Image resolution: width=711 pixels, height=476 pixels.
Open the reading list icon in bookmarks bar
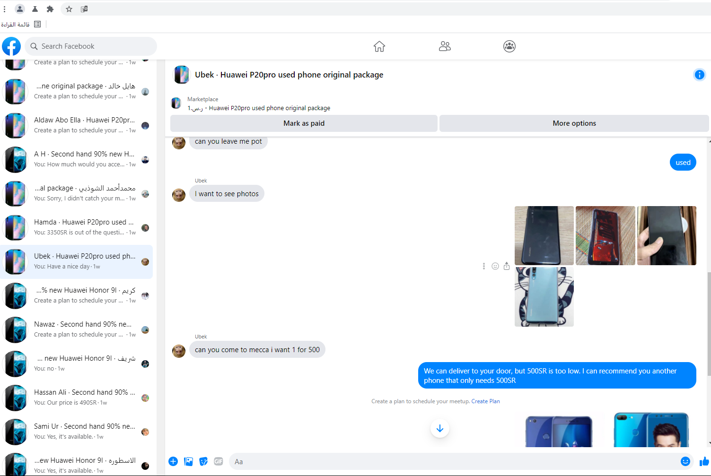[x=37, y=24]
